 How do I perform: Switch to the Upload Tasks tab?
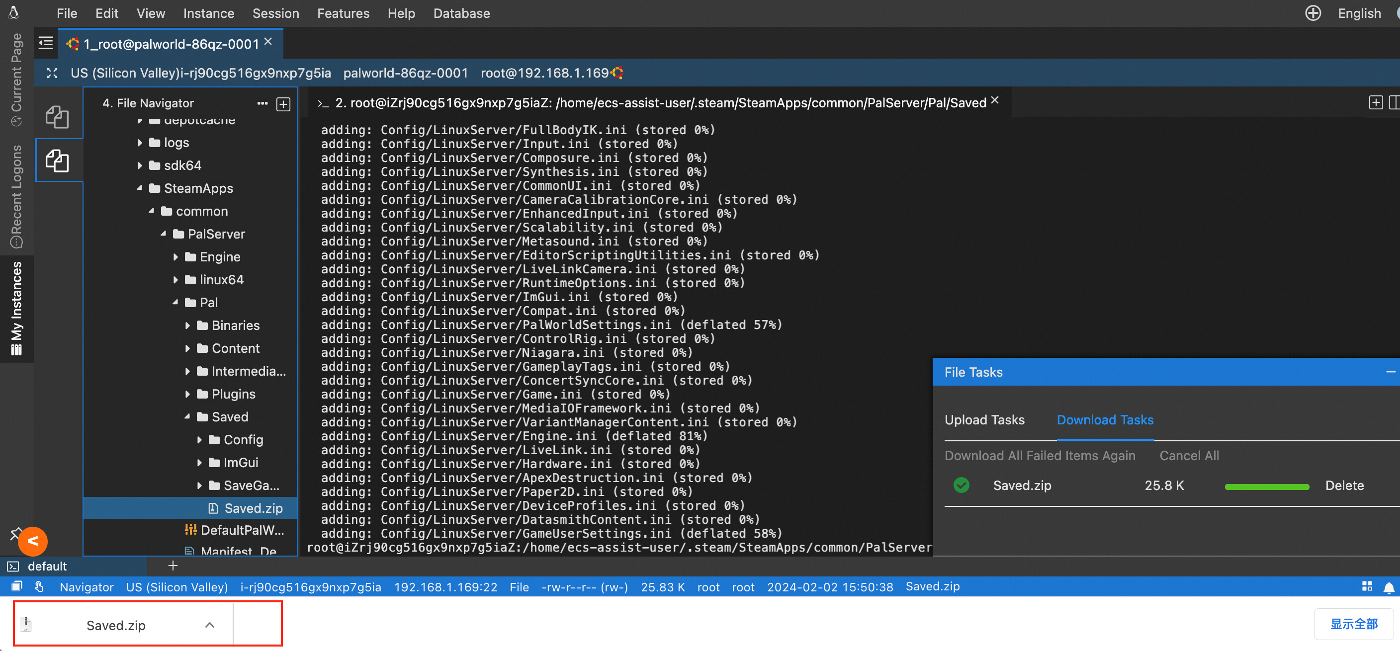pyautogui.click(x=984, y=419)
